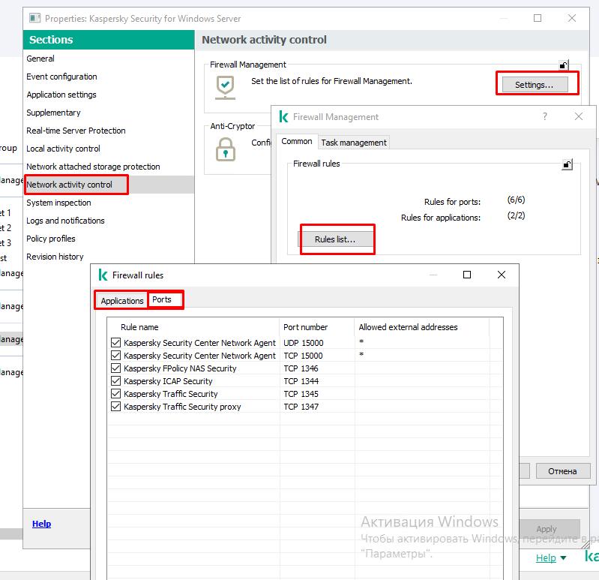The height and width of the screenshot is (580, 599).
Task: Click the lock icon in Firewall Management group
Action: [564, 65]
